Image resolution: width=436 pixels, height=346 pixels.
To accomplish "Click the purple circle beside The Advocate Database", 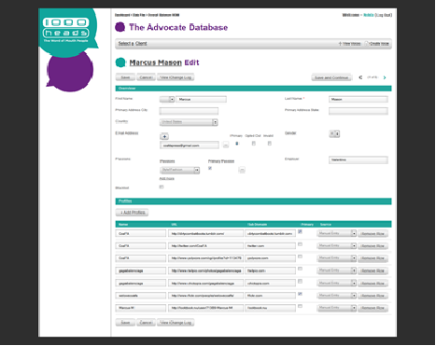I will coord(120,27).
